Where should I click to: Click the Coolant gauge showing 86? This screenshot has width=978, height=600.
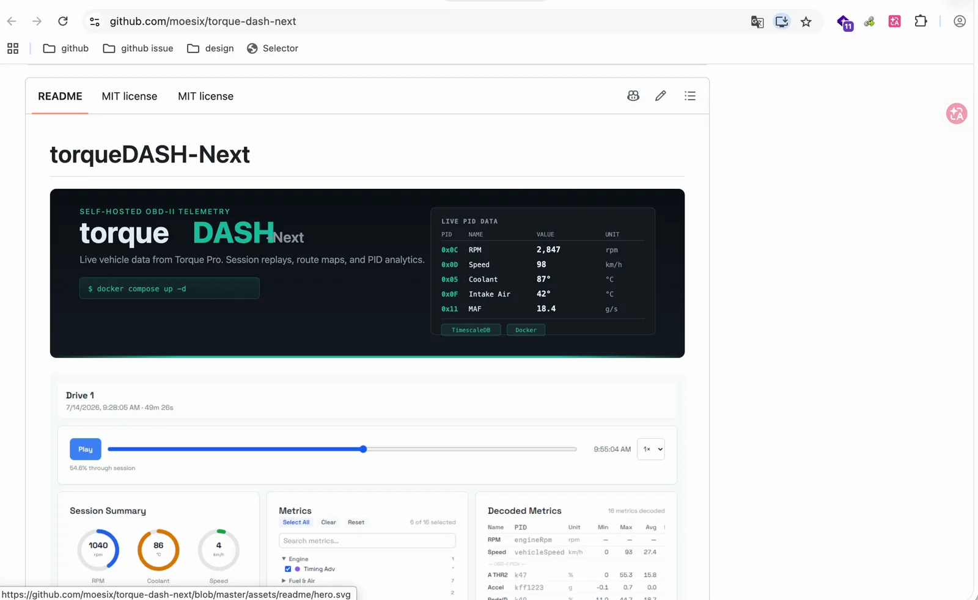158,550
